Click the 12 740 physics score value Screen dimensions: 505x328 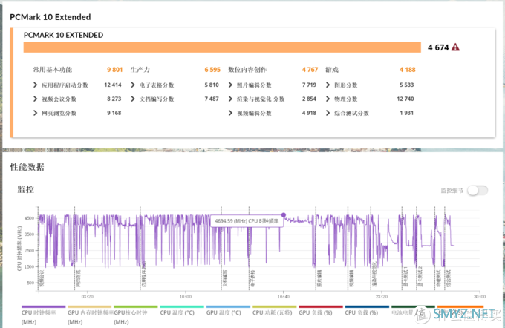pos(405,99)
